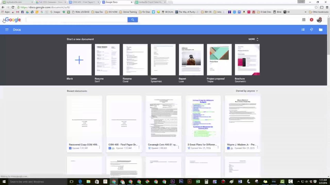Click the Google logo

point(13,20)
